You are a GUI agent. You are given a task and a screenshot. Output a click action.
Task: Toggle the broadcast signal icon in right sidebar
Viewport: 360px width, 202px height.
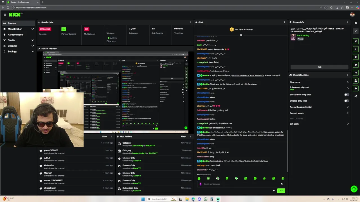pyautogui.click(x=356, y=73)
